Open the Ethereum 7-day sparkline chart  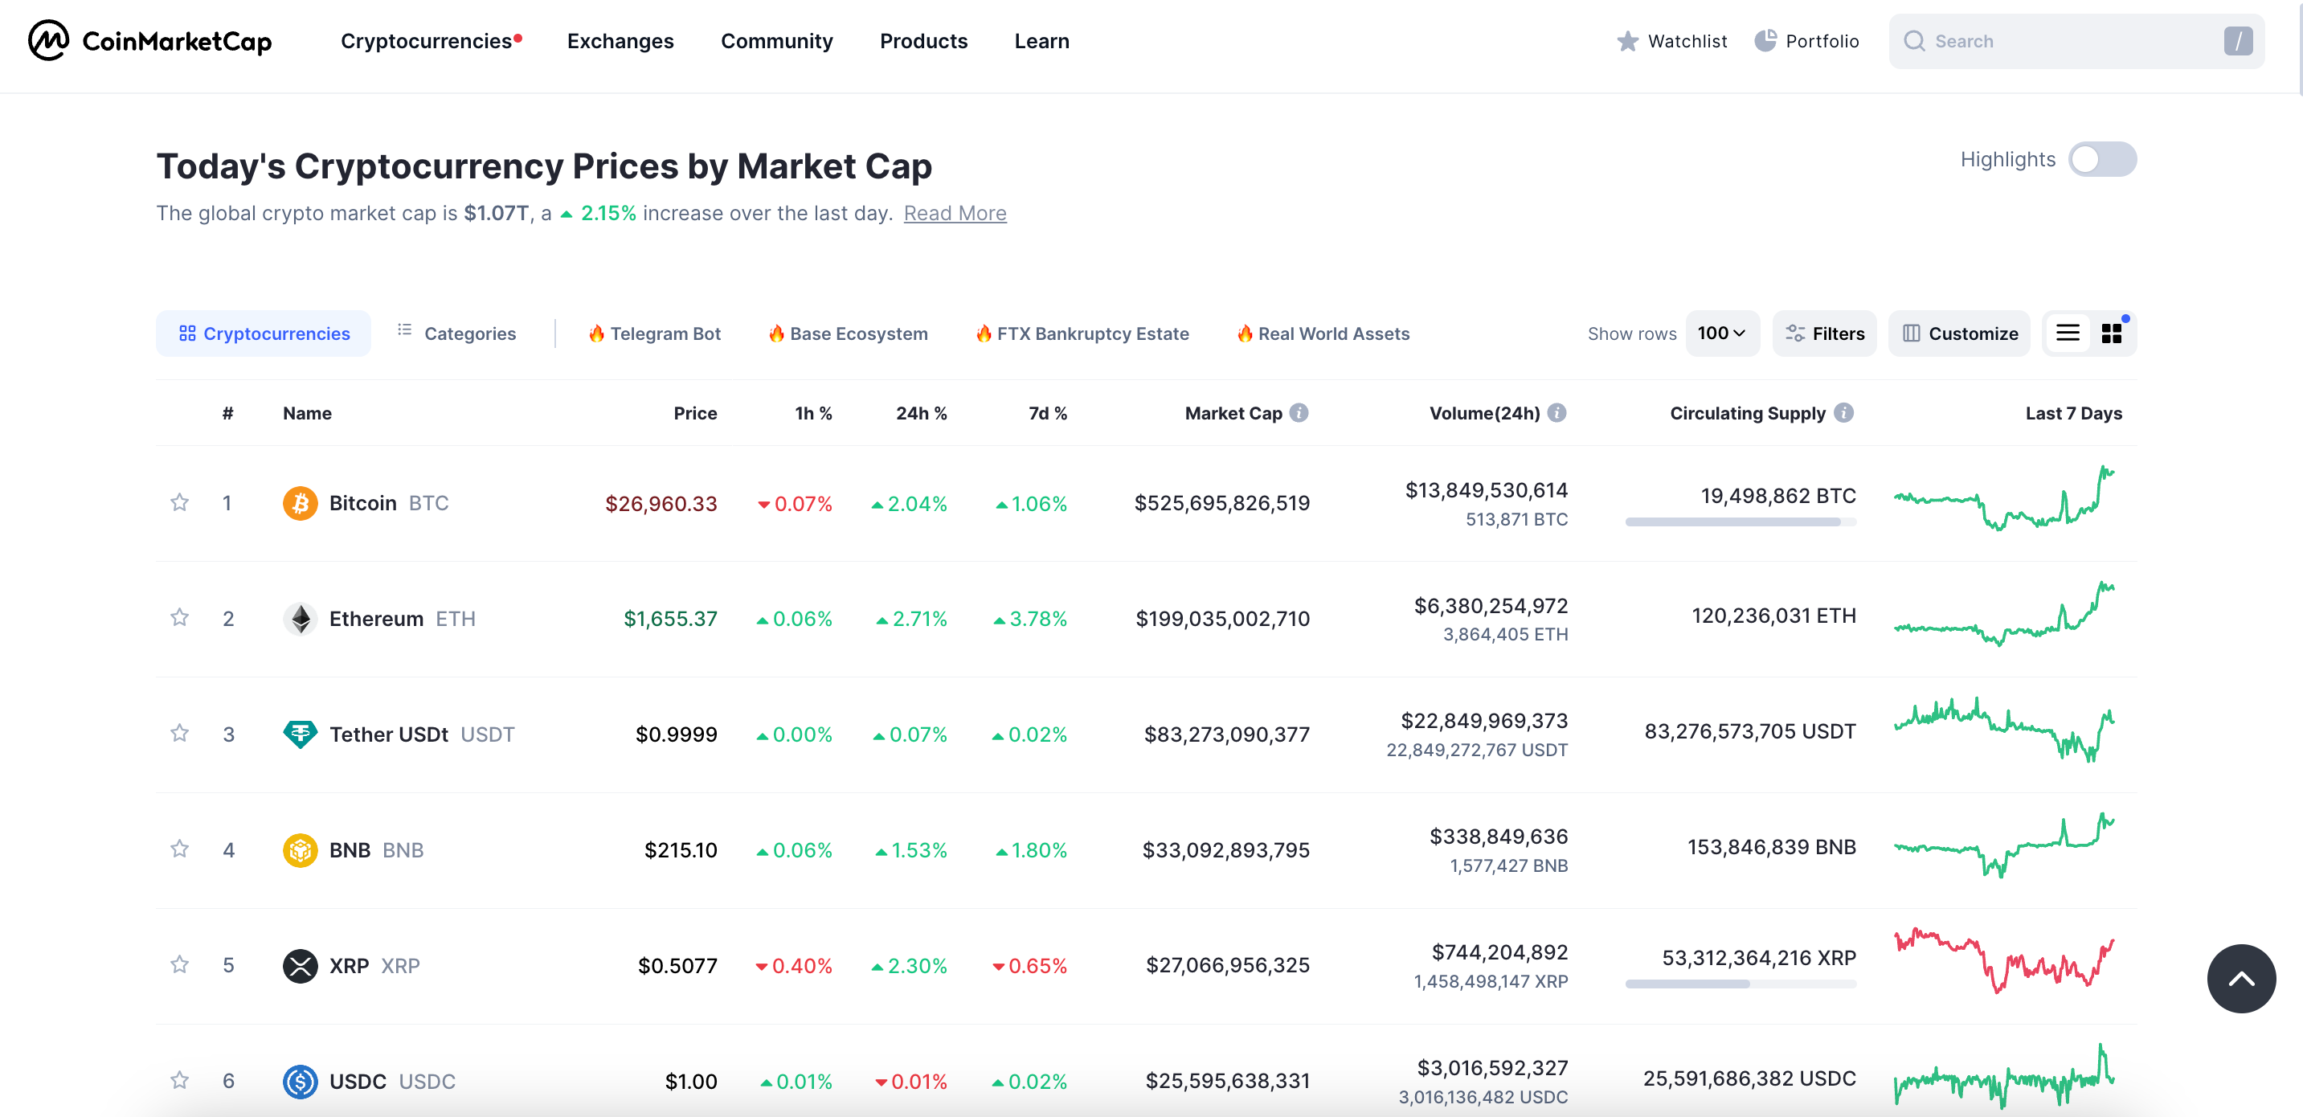click(x=2003, y=613)
